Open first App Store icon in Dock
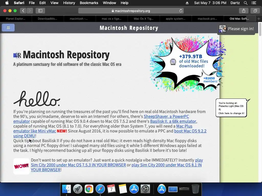Screen dimensions: 262x196 [x=134, y=189]
